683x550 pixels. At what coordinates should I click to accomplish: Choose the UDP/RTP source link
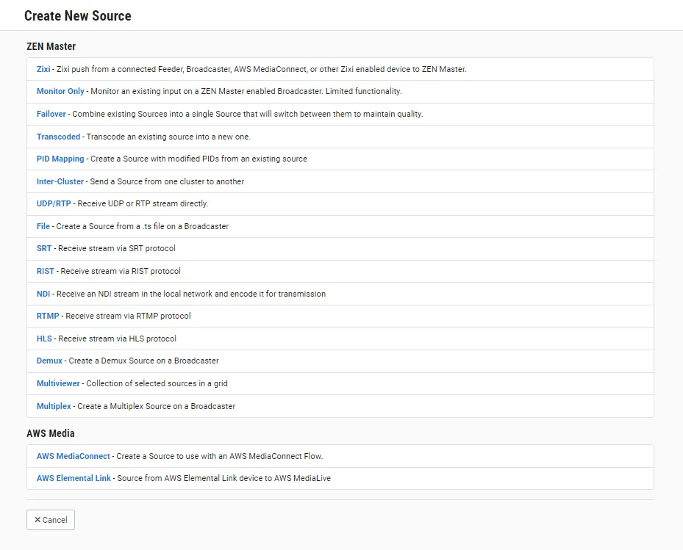point(54,203)
